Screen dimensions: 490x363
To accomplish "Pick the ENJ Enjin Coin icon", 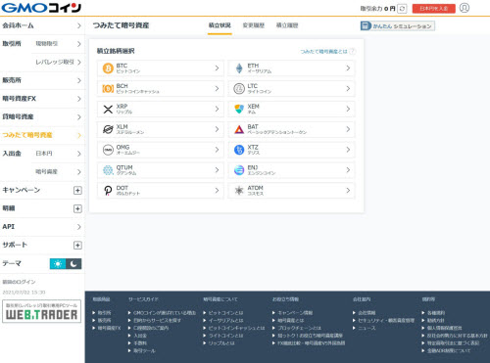I will coord(239,170).
